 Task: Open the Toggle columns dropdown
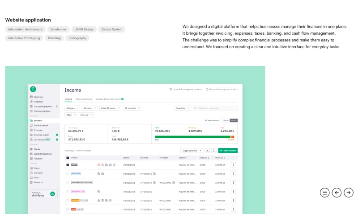click(192, 151)
